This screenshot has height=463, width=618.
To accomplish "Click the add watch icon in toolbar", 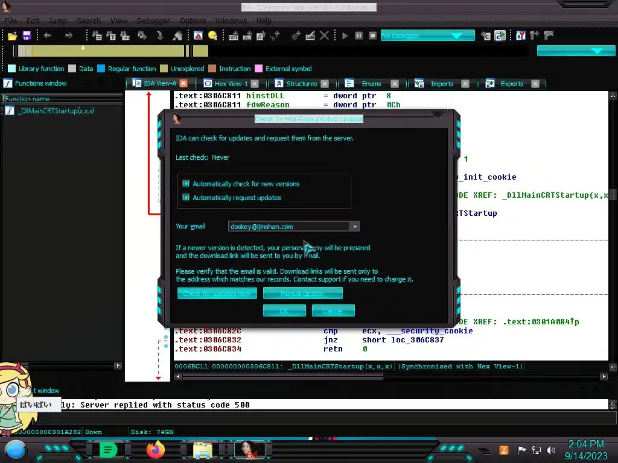I will 535,36.
